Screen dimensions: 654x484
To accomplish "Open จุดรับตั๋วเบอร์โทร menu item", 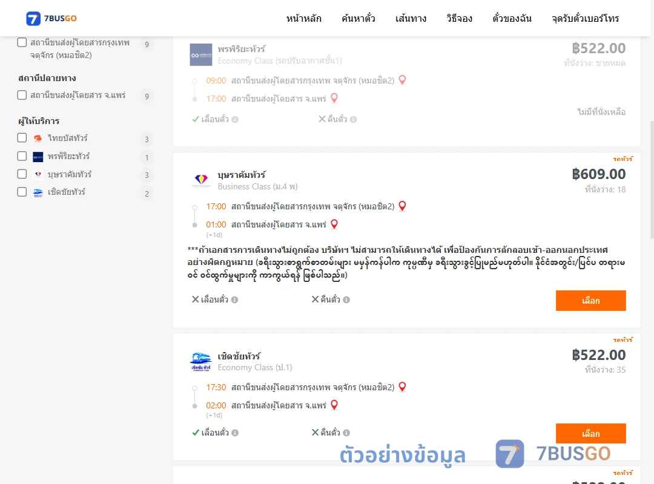I will [x=585, y=18].
